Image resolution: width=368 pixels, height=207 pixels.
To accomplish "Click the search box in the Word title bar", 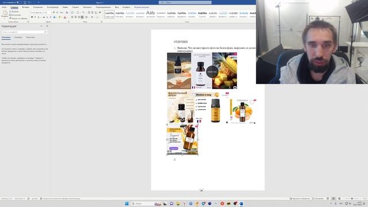I will pyautogui.click(x=185, y=2).
